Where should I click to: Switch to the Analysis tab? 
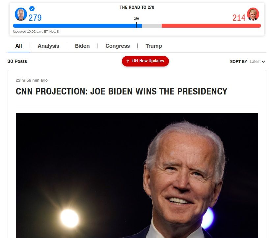(x=48, y=46)
